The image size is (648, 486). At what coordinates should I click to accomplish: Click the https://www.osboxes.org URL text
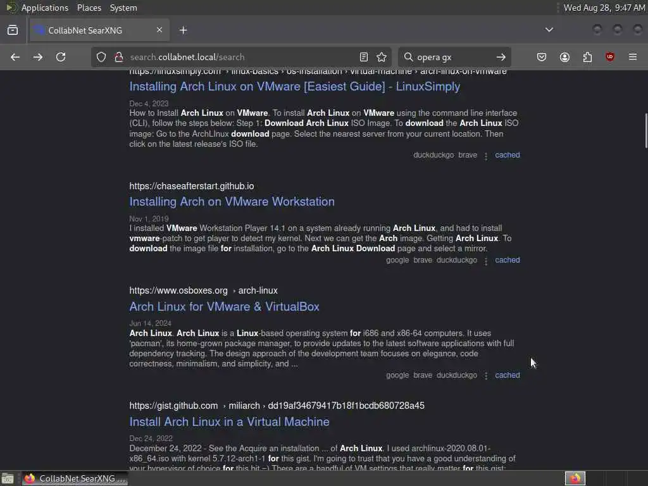[x=178, y=291]
